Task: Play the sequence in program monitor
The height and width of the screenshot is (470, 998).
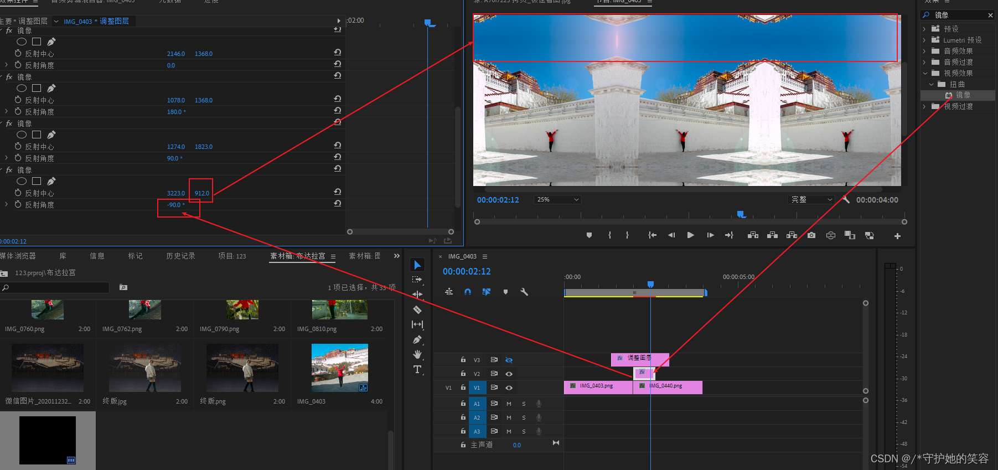Action: click(x=691, y=235)
